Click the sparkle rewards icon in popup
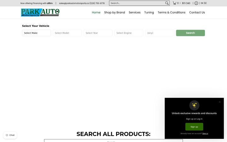 coord(194,105)
